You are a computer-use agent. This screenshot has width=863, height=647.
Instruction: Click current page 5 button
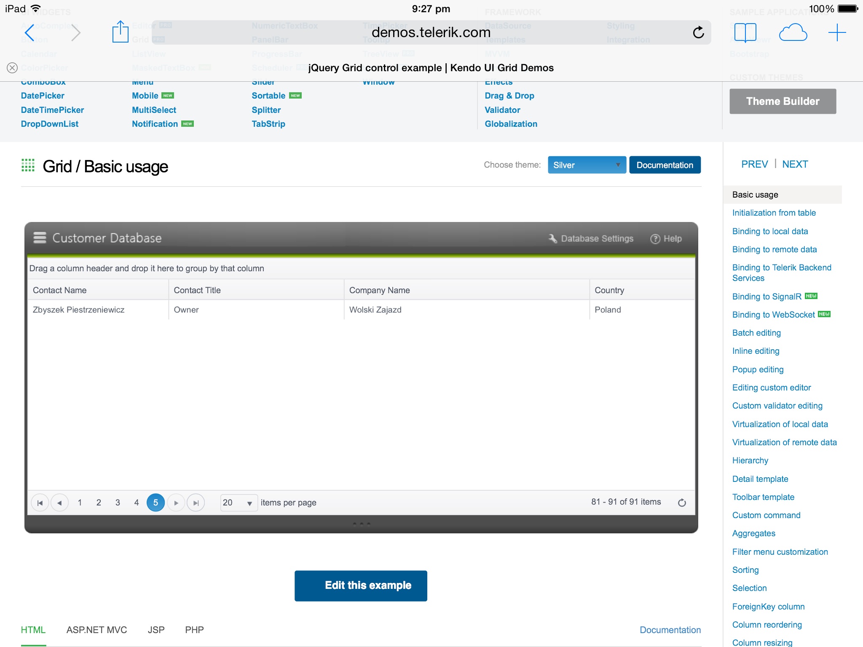tap(155, 503)
